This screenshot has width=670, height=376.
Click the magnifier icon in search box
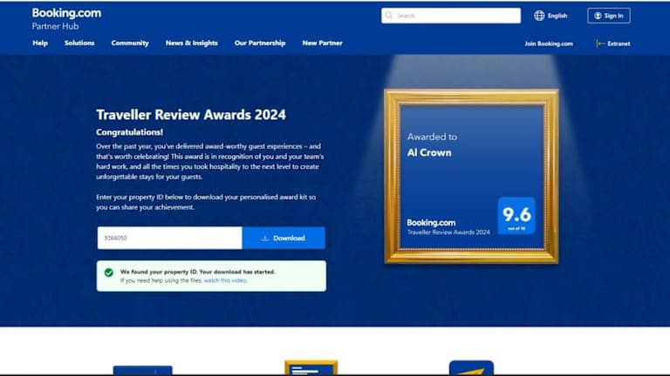pyautogui.click(x=390, y=16)
